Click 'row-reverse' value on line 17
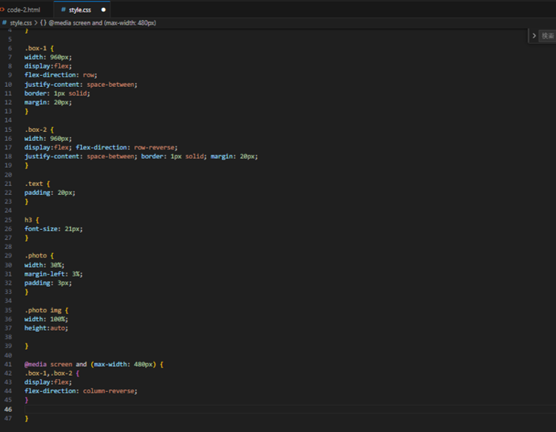Image resolution: width=556 pixels, height=432 pixels. coord(154,147)
